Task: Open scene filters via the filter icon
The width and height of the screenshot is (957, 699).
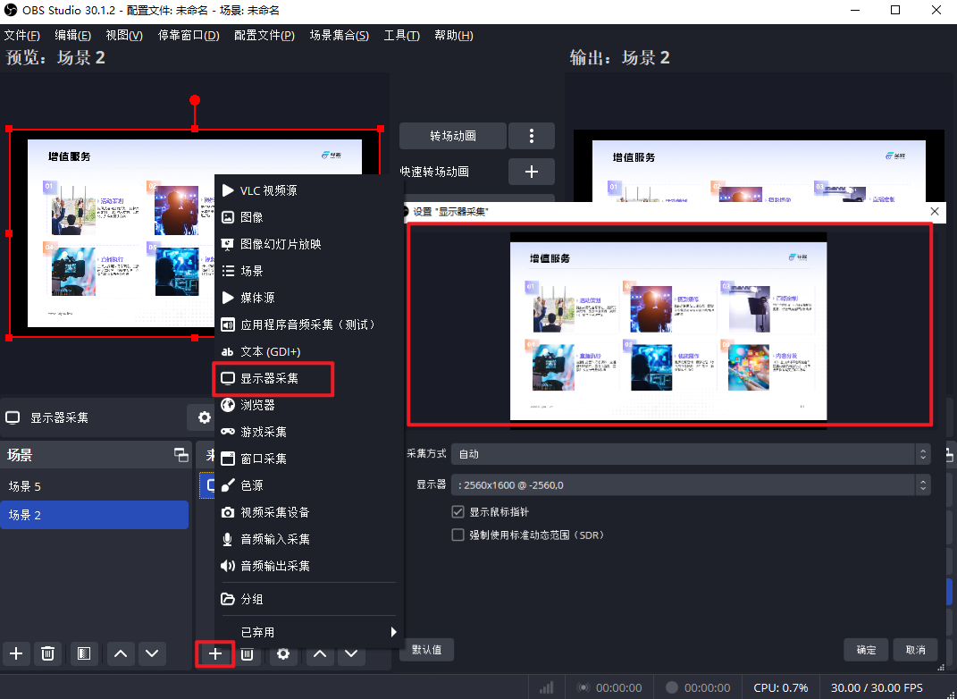Action: (84, 653)
